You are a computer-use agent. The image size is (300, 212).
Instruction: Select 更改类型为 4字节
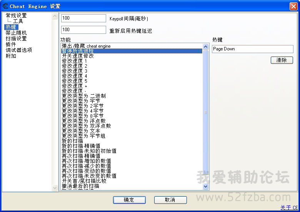pyautogui.click(x=132, y=111)
